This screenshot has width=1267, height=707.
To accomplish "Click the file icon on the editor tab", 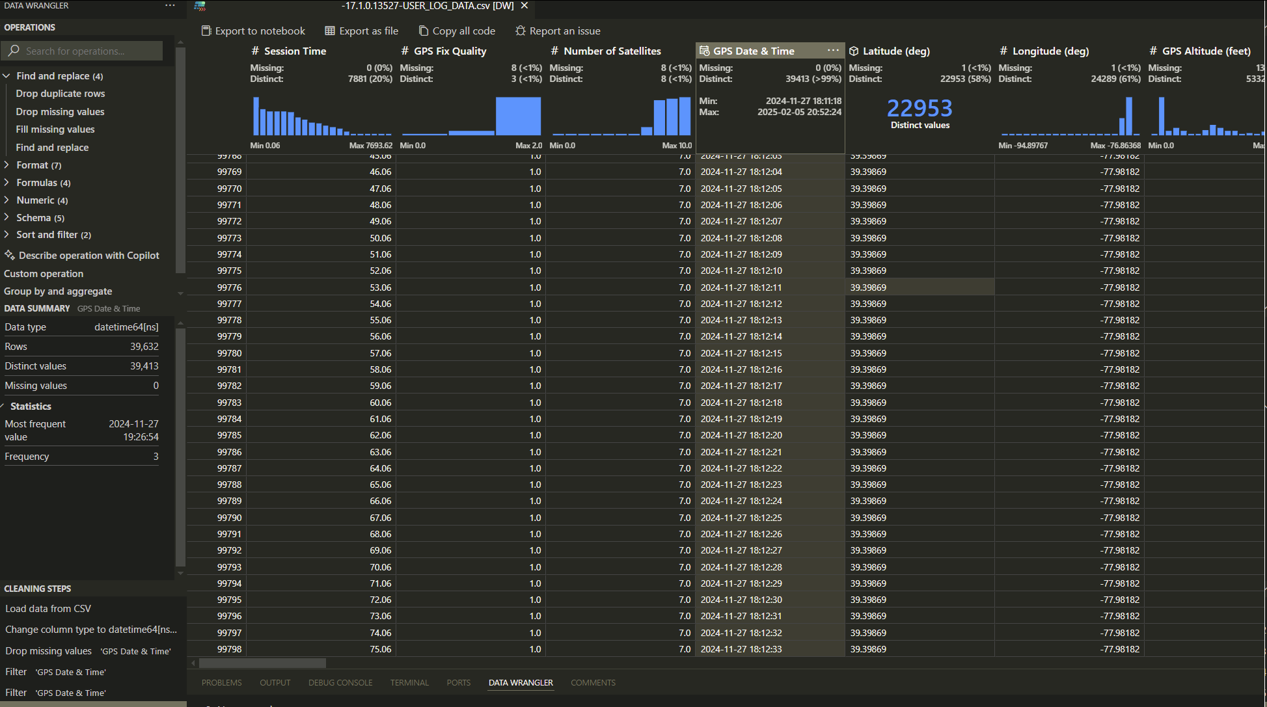I will click(200, 5).
